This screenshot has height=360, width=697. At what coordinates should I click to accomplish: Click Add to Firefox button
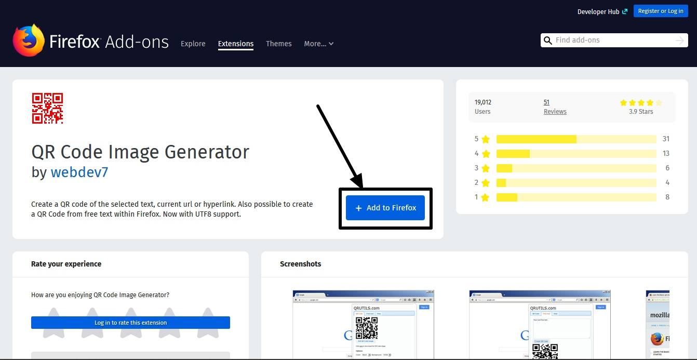pyautogui.click(x=385, y=208)
